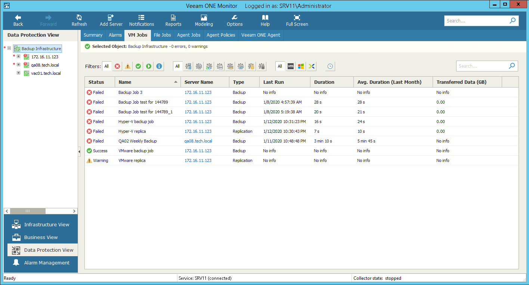Toggle the Warning status filter

point(128,66)
